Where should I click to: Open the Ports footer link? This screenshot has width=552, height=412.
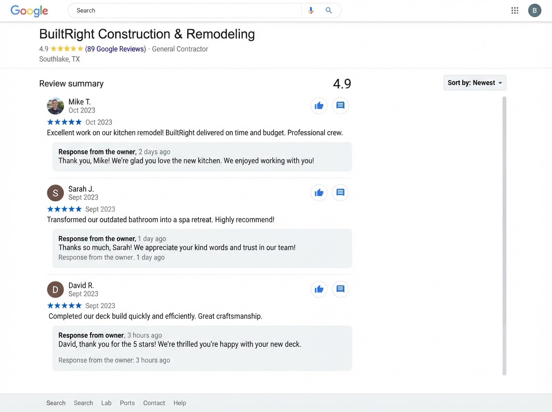tap(127, 403)
